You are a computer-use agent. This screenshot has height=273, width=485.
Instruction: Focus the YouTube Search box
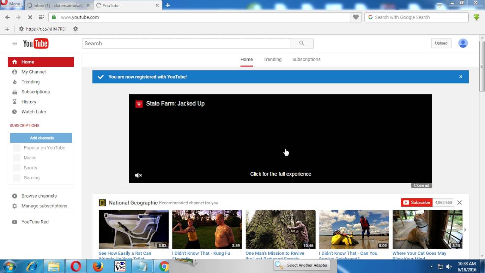coord(186,43)
